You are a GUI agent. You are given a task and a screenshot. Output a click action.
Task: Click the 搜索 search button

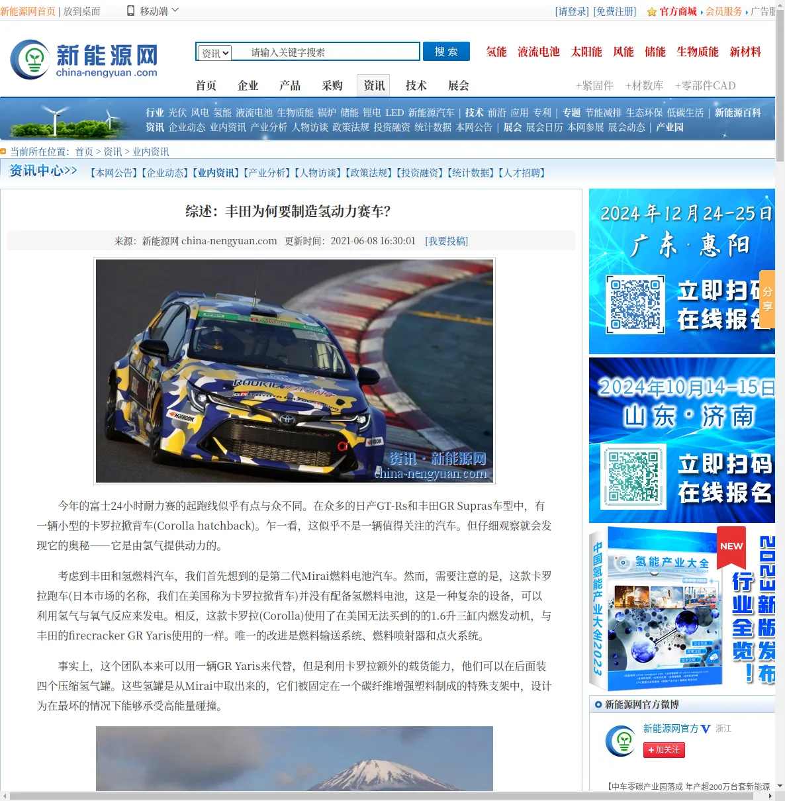446,52
